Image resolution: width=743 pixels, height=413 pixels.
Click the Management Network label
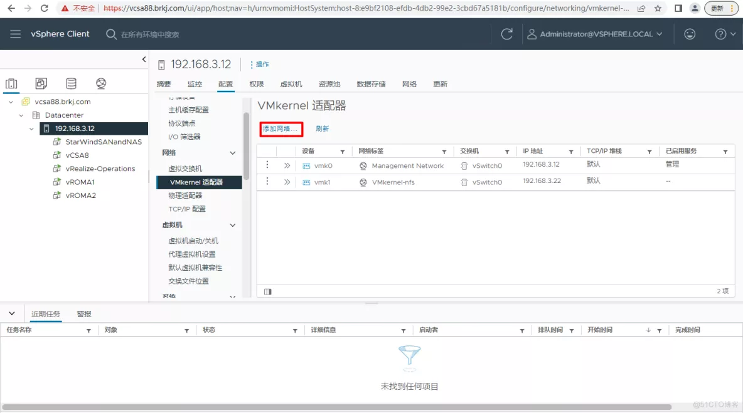click(407, 165)
